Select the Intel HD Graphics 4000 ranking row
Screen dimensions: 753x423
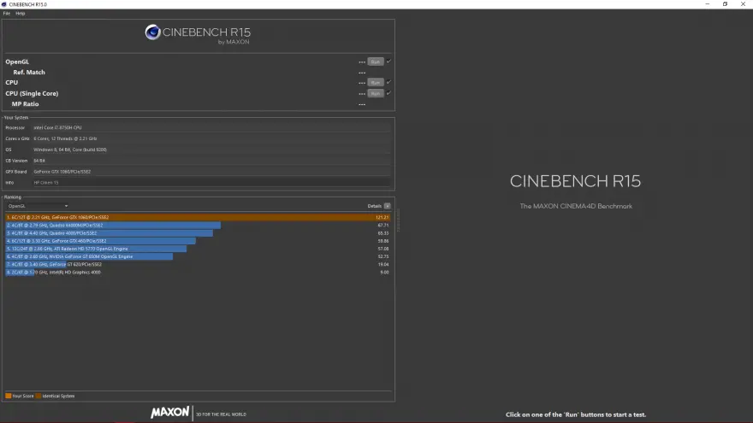pyautogui.click(x=51, y=272)
